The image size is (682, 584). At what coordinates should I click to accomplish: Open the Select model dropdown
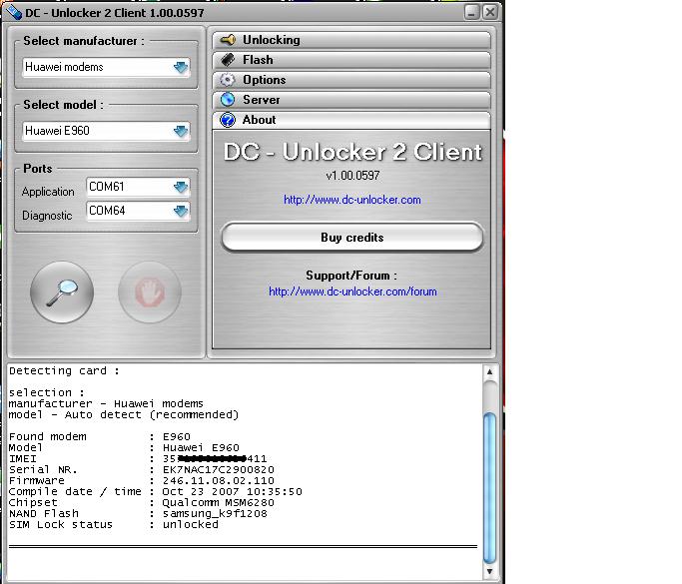pyautogui.click(x=181, y=131)
